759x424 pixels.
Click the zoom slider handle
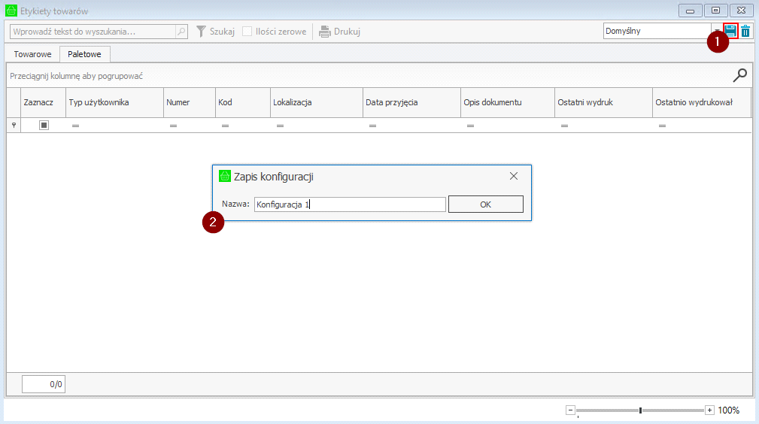(640, 410)
